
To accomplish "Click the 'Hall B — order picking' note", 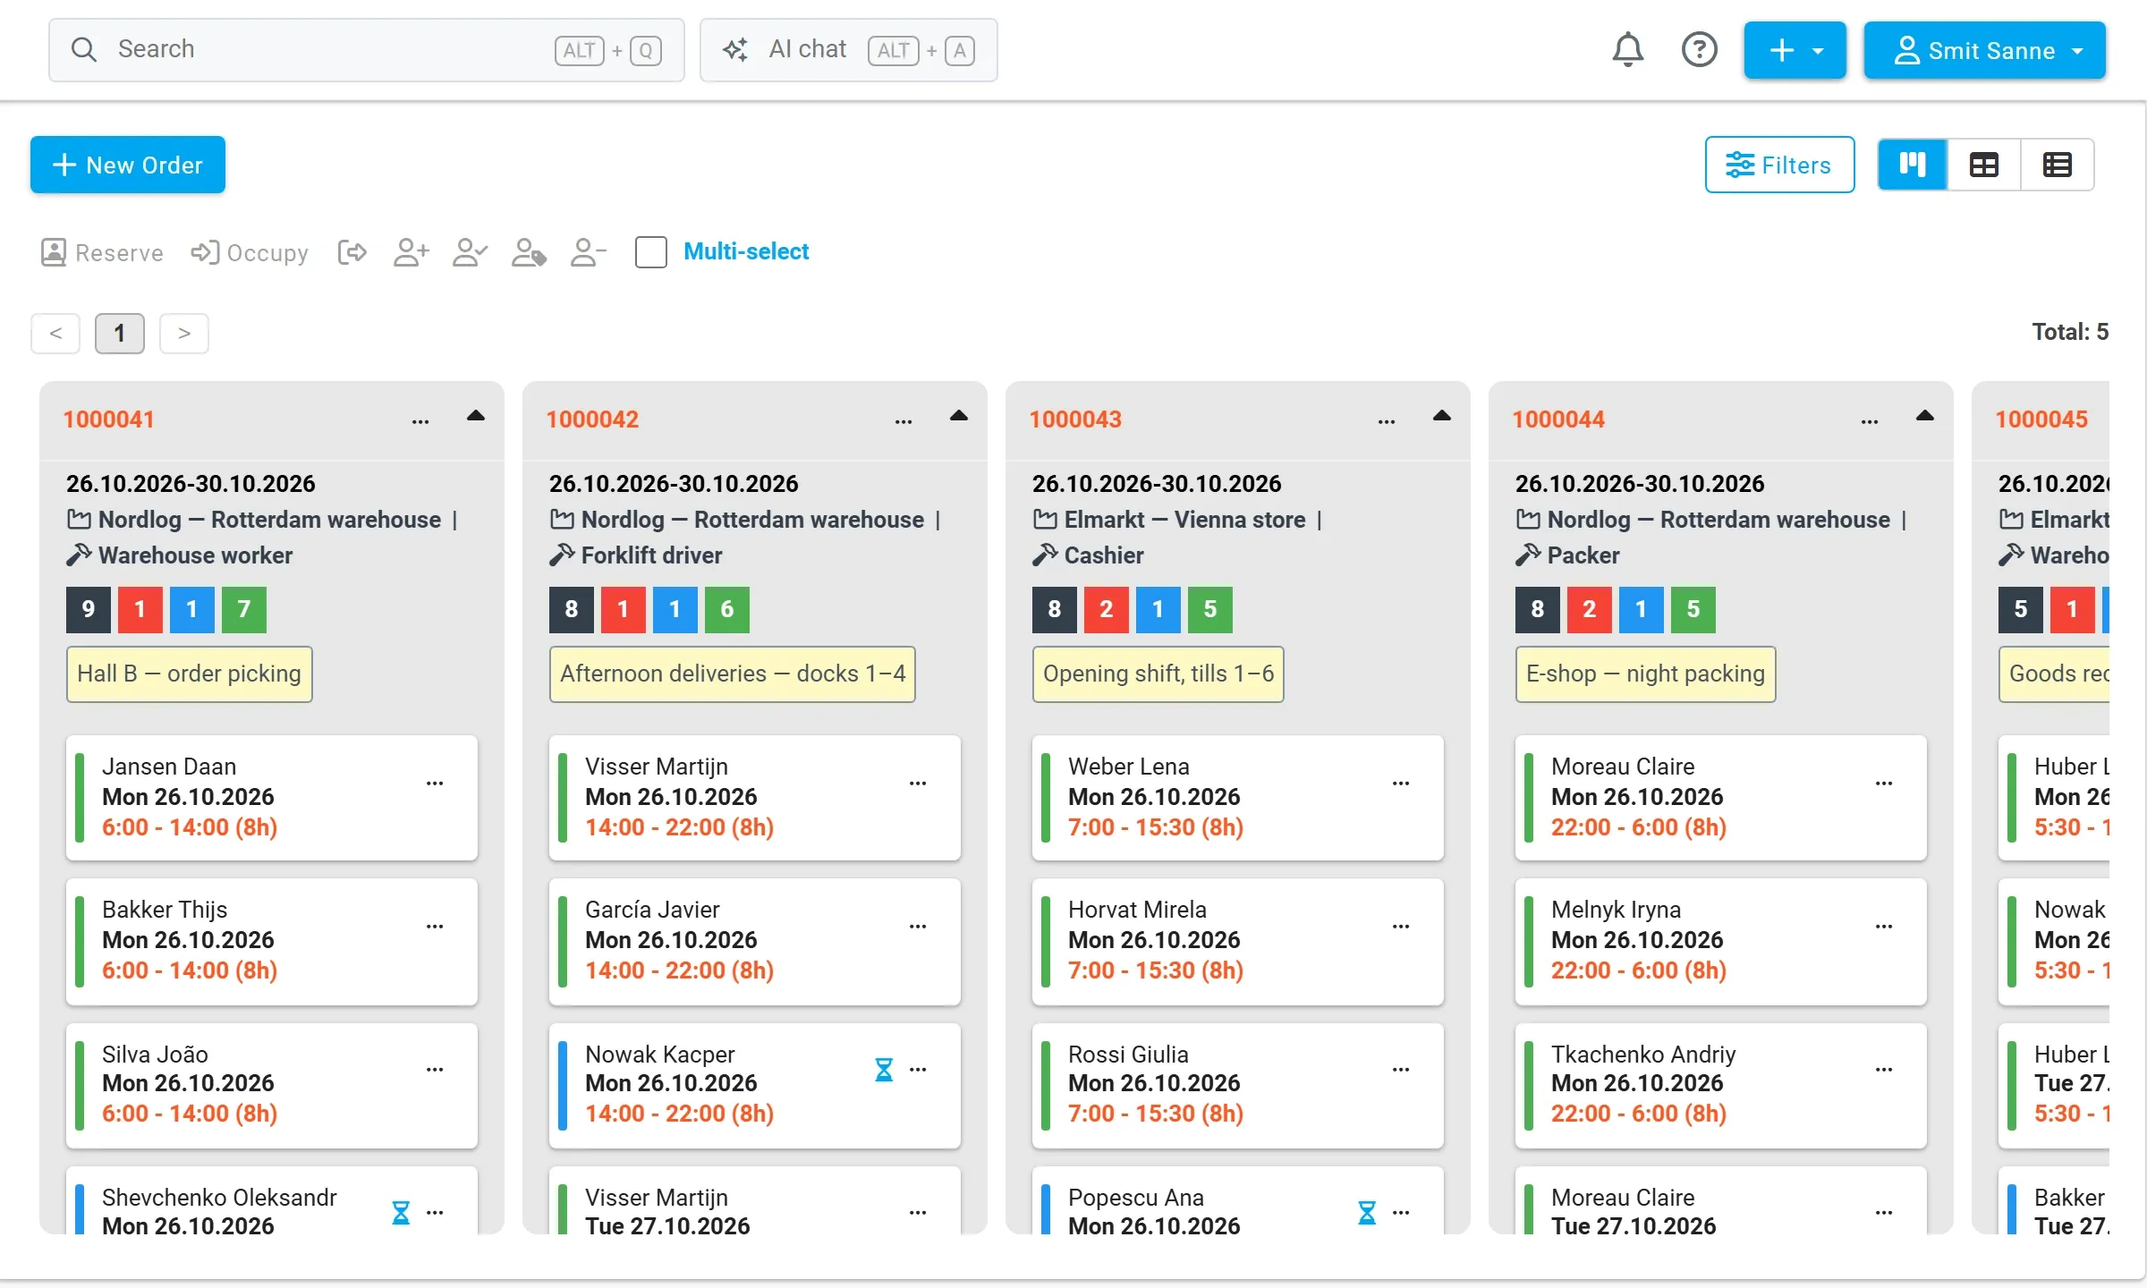I will 189,674.
